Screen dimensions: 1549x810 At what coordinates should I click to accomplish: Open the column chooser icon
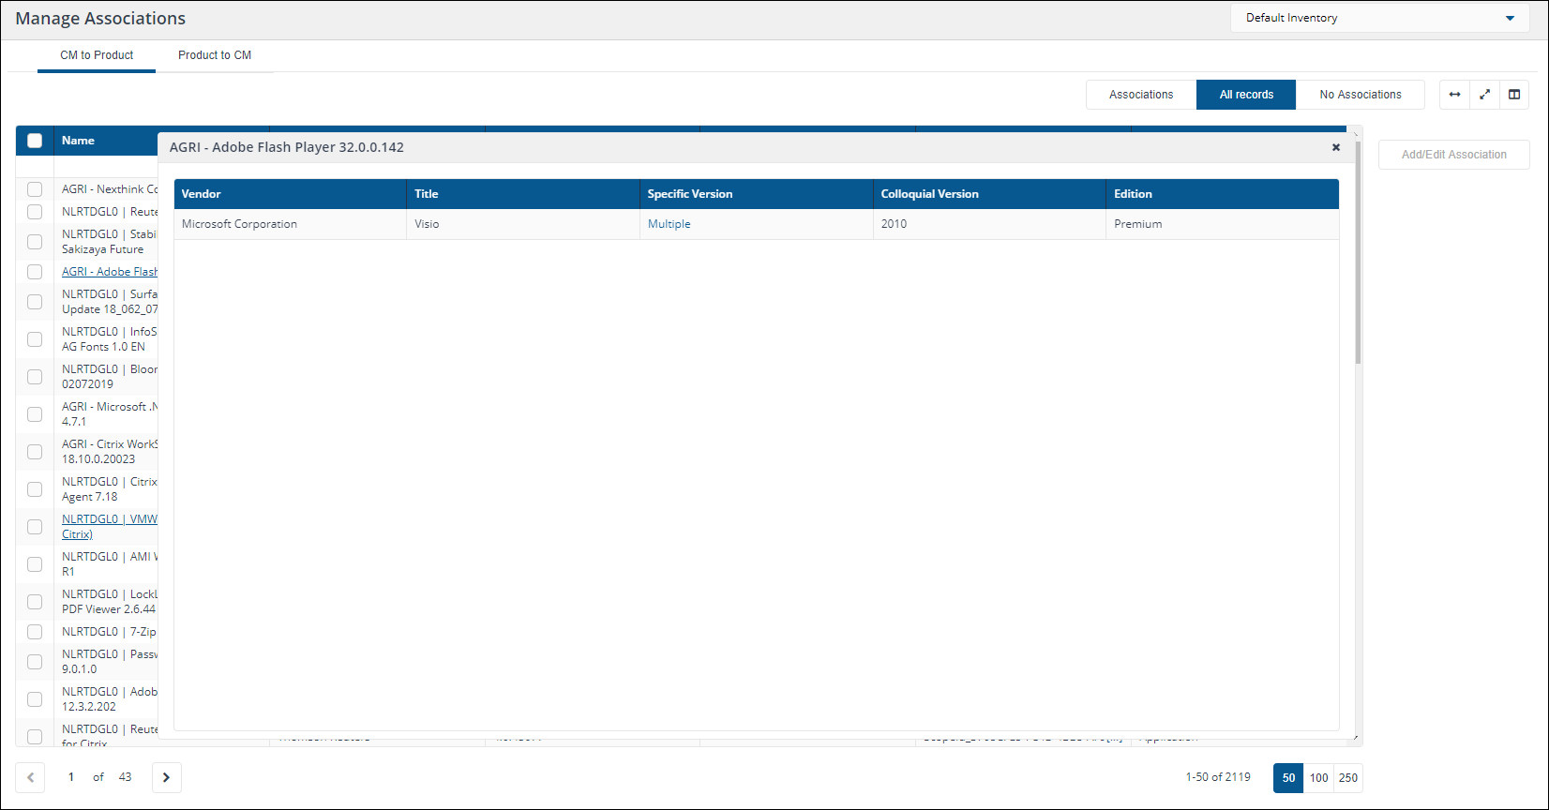(x=1514, y=95)
